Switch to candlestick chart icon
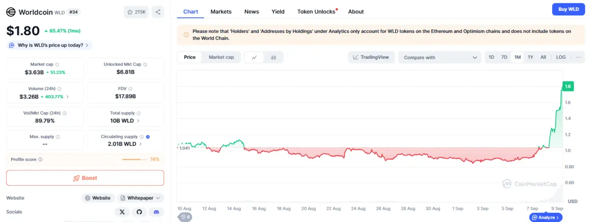Image resolution: width=589 pixels, height=222 pixels. [273, 57]
